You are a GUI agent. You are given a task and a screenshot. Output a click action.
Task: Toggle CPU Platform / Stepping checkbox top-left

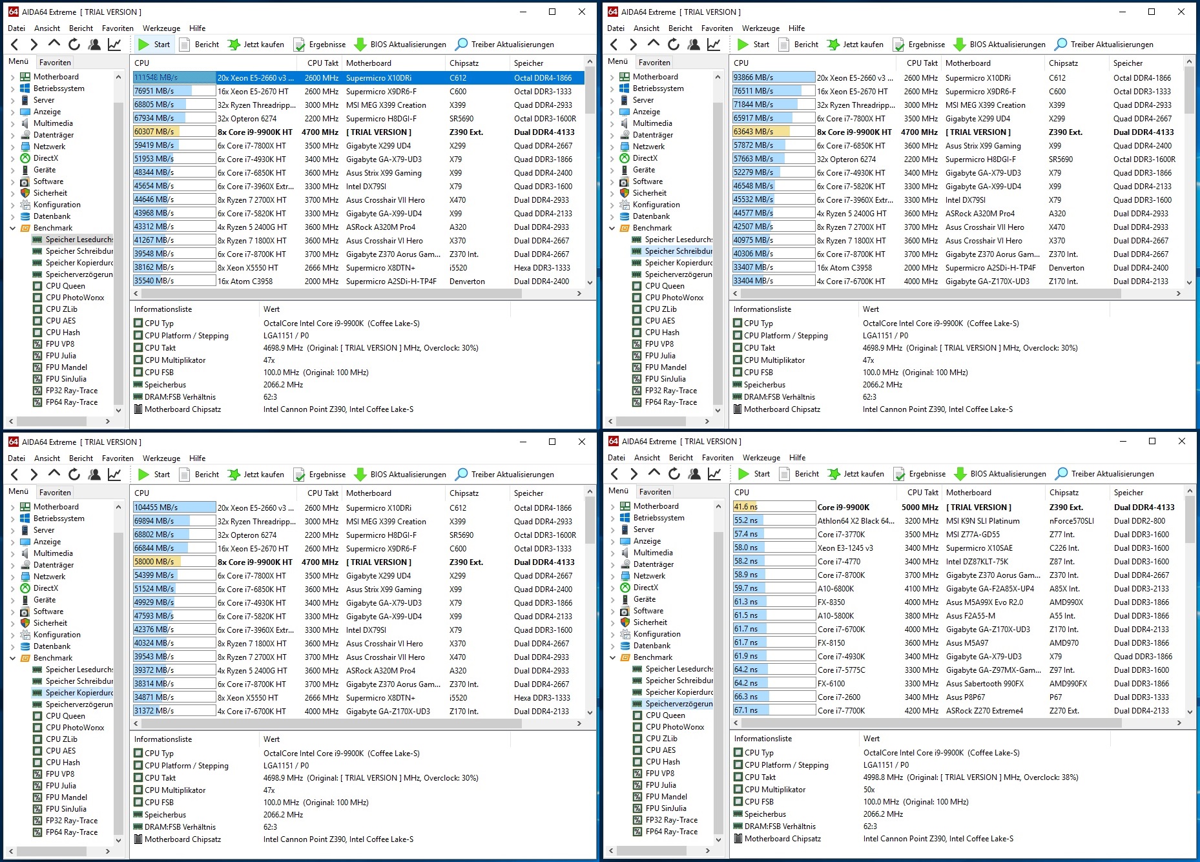[x=138, y=336]
